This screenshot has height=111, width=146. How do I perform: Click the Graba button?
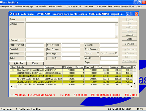pyautogui.click(x=130, y=39)
